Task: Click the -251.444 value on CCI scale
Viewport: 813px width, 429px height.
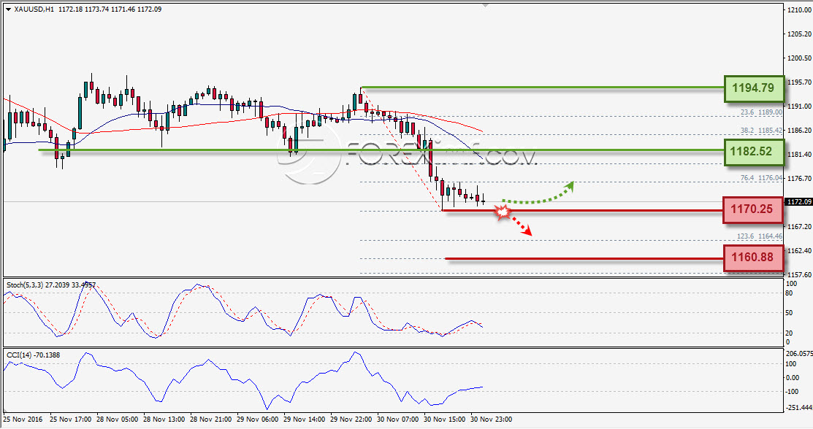Action: pos(799,409)
